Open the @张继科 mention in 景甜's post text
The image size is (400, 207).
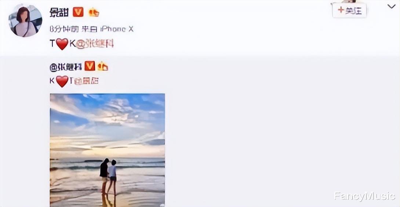point(95,44)
